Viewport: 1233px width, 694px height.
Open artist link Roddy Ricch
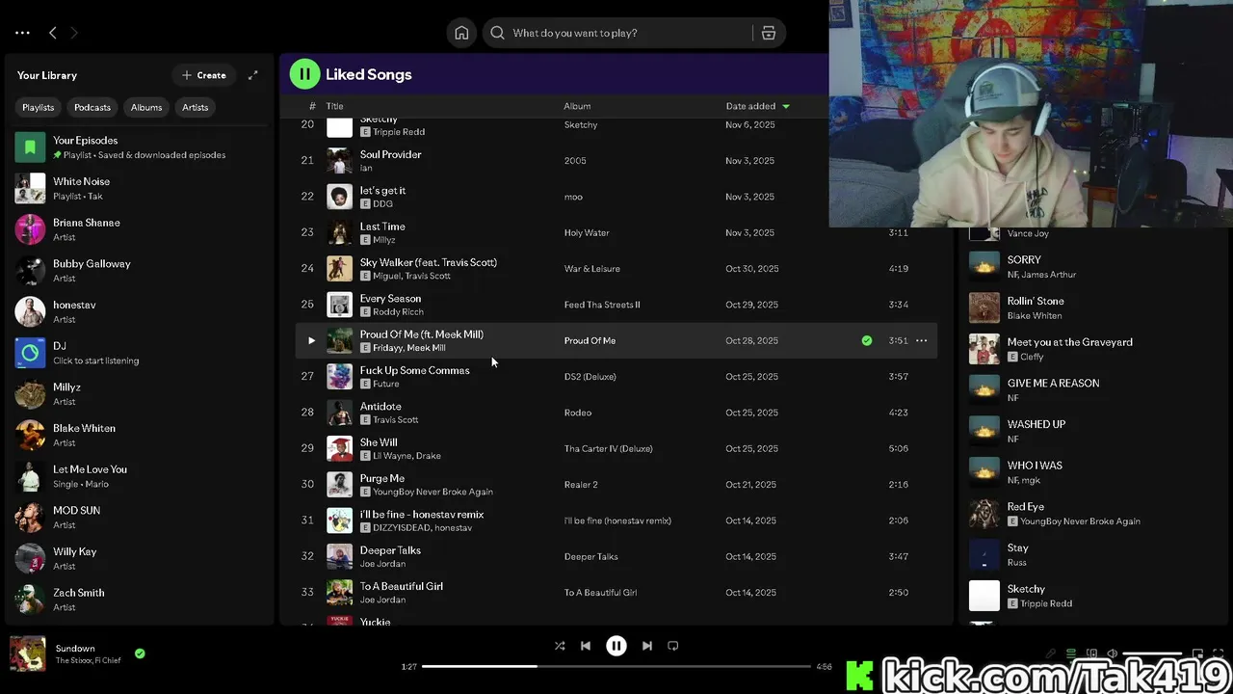pyautogui.click(x=398, y=311)
